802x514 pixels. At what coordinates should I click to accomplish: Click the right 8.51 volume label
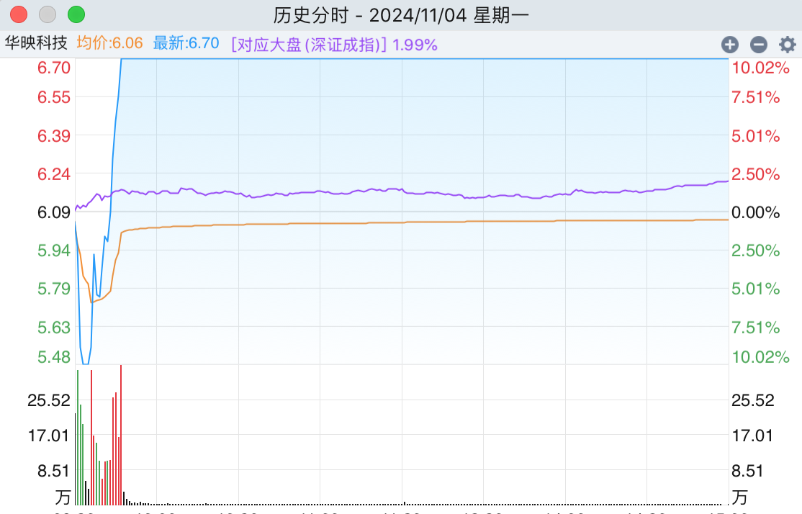pyautogui.click(x=747, y=471)
